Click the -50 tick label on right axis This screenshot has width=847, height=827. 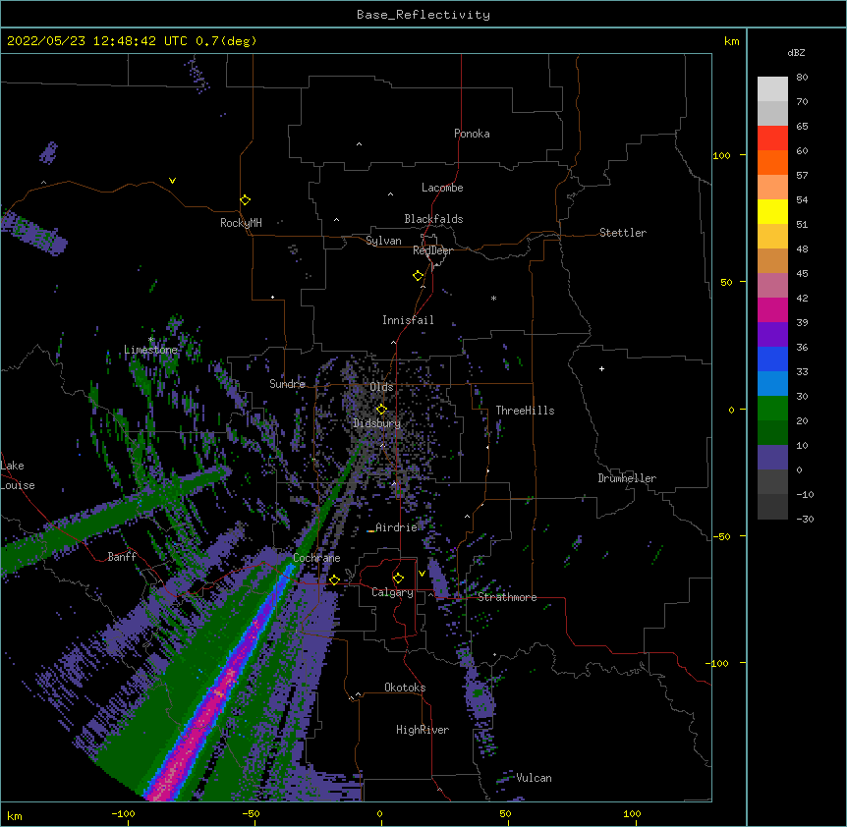coord(721,536)
